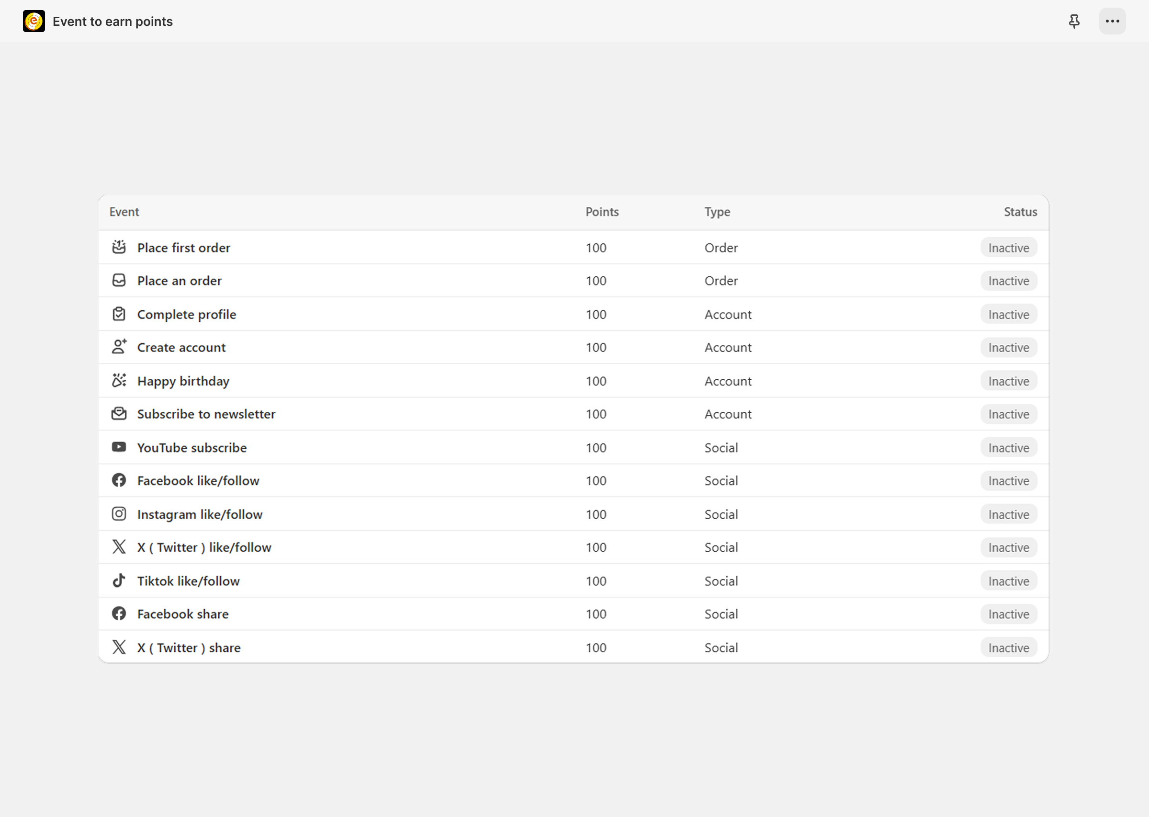Click the Points column header

[602, 212]
